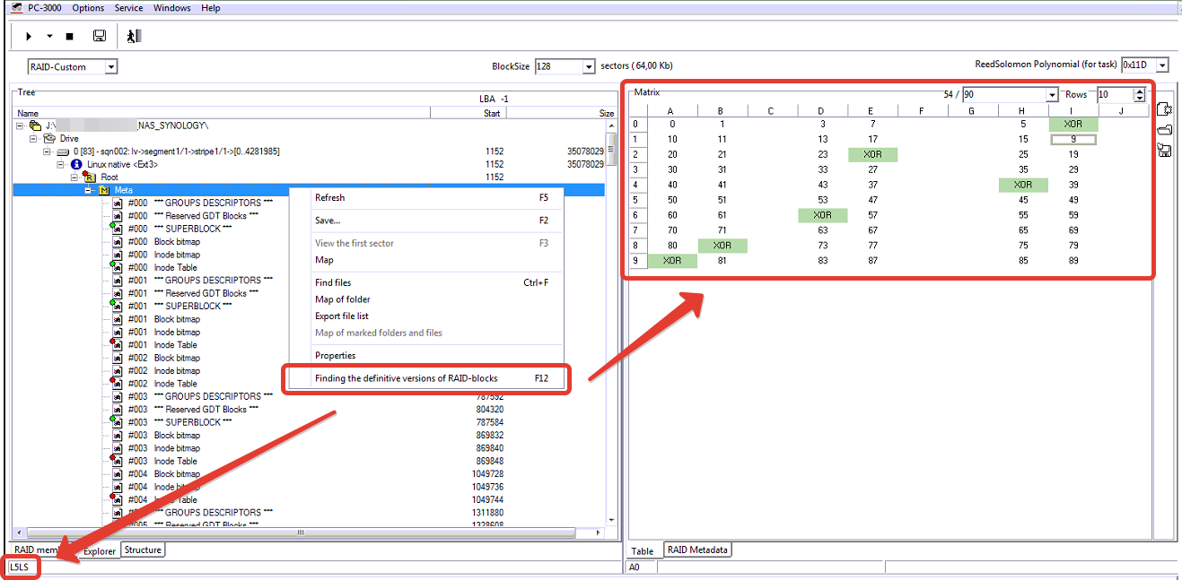Choose Refresh from the context menu
Screen dimensions: 1182x580
(425, 197)
